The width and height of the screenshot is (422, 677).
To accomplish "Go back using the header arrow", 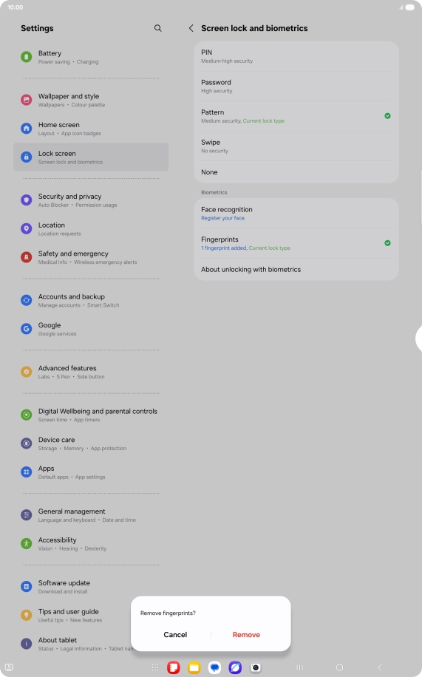I will [x=191, y=28].
